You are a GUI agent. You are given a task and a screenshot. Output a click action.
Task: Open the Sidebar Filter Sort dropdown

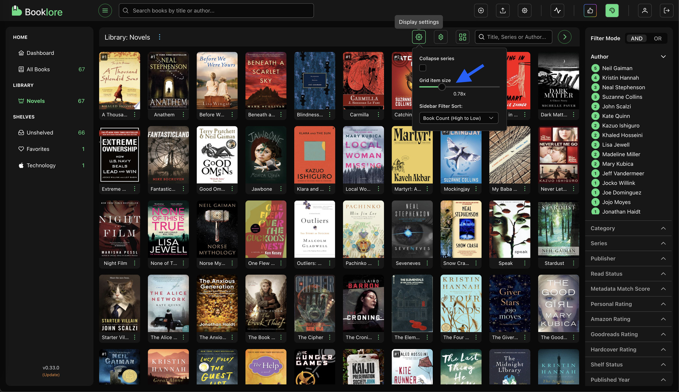pos(458,118)
